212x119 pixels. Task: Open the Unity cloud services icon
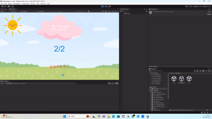point(9,6)
